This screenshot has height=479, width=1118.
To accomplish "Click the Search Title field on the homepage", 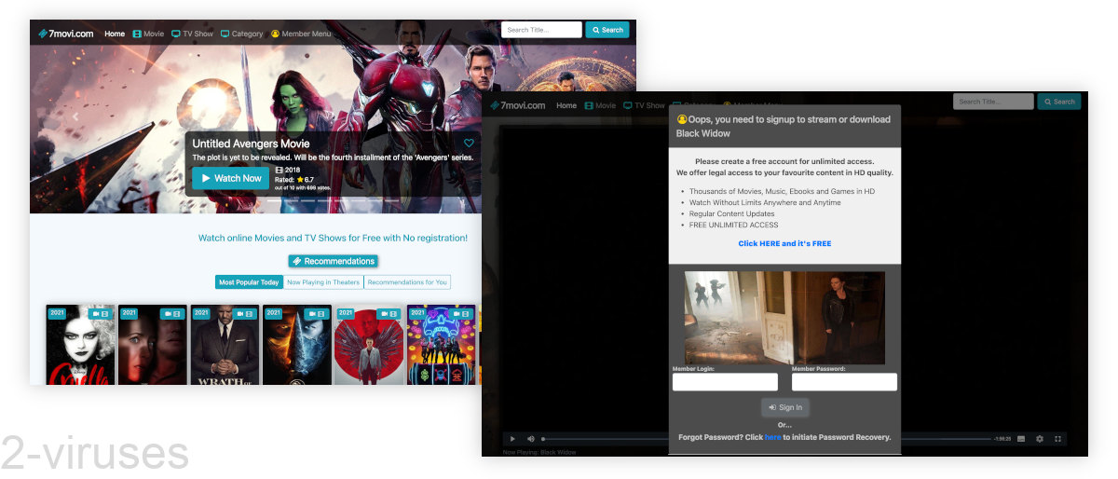I will coord(541,30).
